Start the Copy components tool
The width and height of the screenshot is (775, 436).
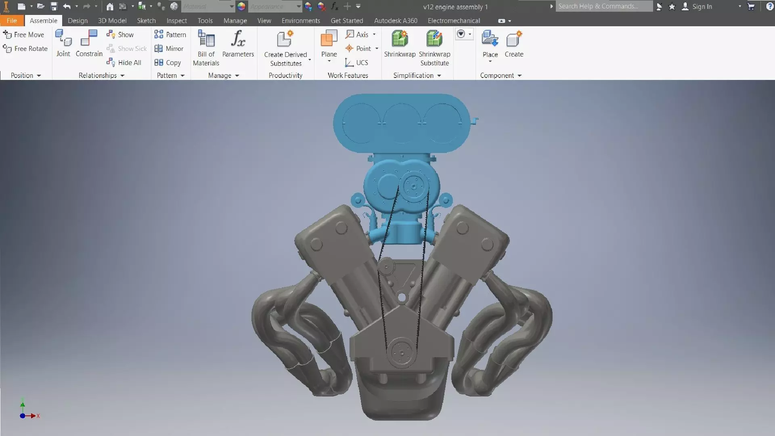tap(168, 63)
